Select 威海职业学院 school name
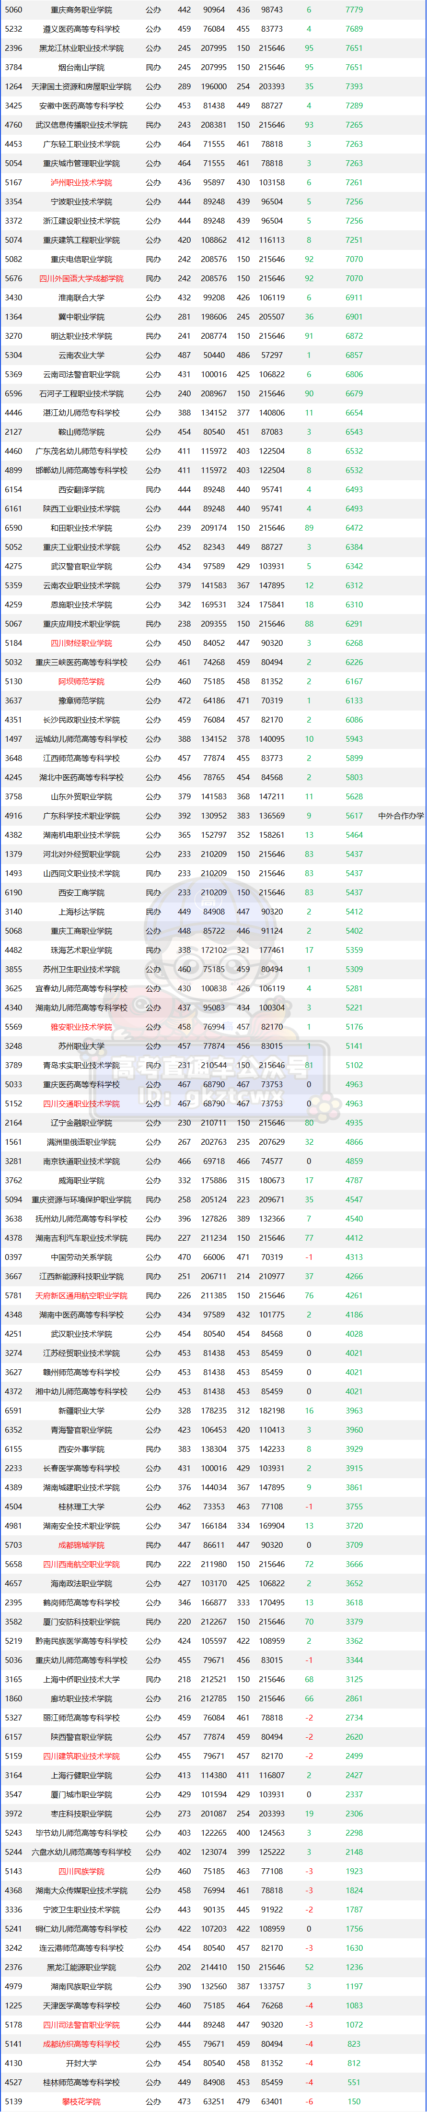 coord(81,1180)
